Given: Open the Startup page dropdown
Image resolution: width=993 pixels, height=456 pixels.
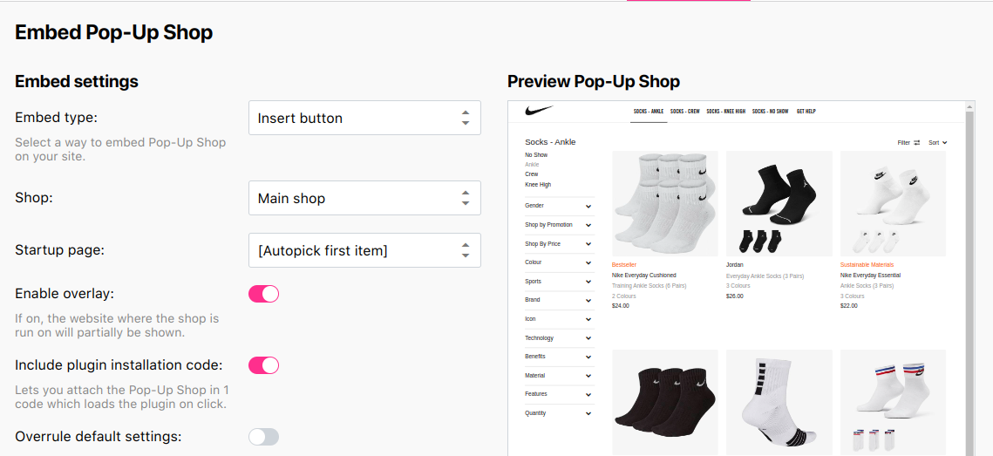Looking at the screenshot, I should 364,250.
